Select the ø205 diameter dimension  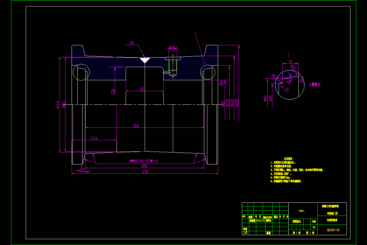[237, 103]
